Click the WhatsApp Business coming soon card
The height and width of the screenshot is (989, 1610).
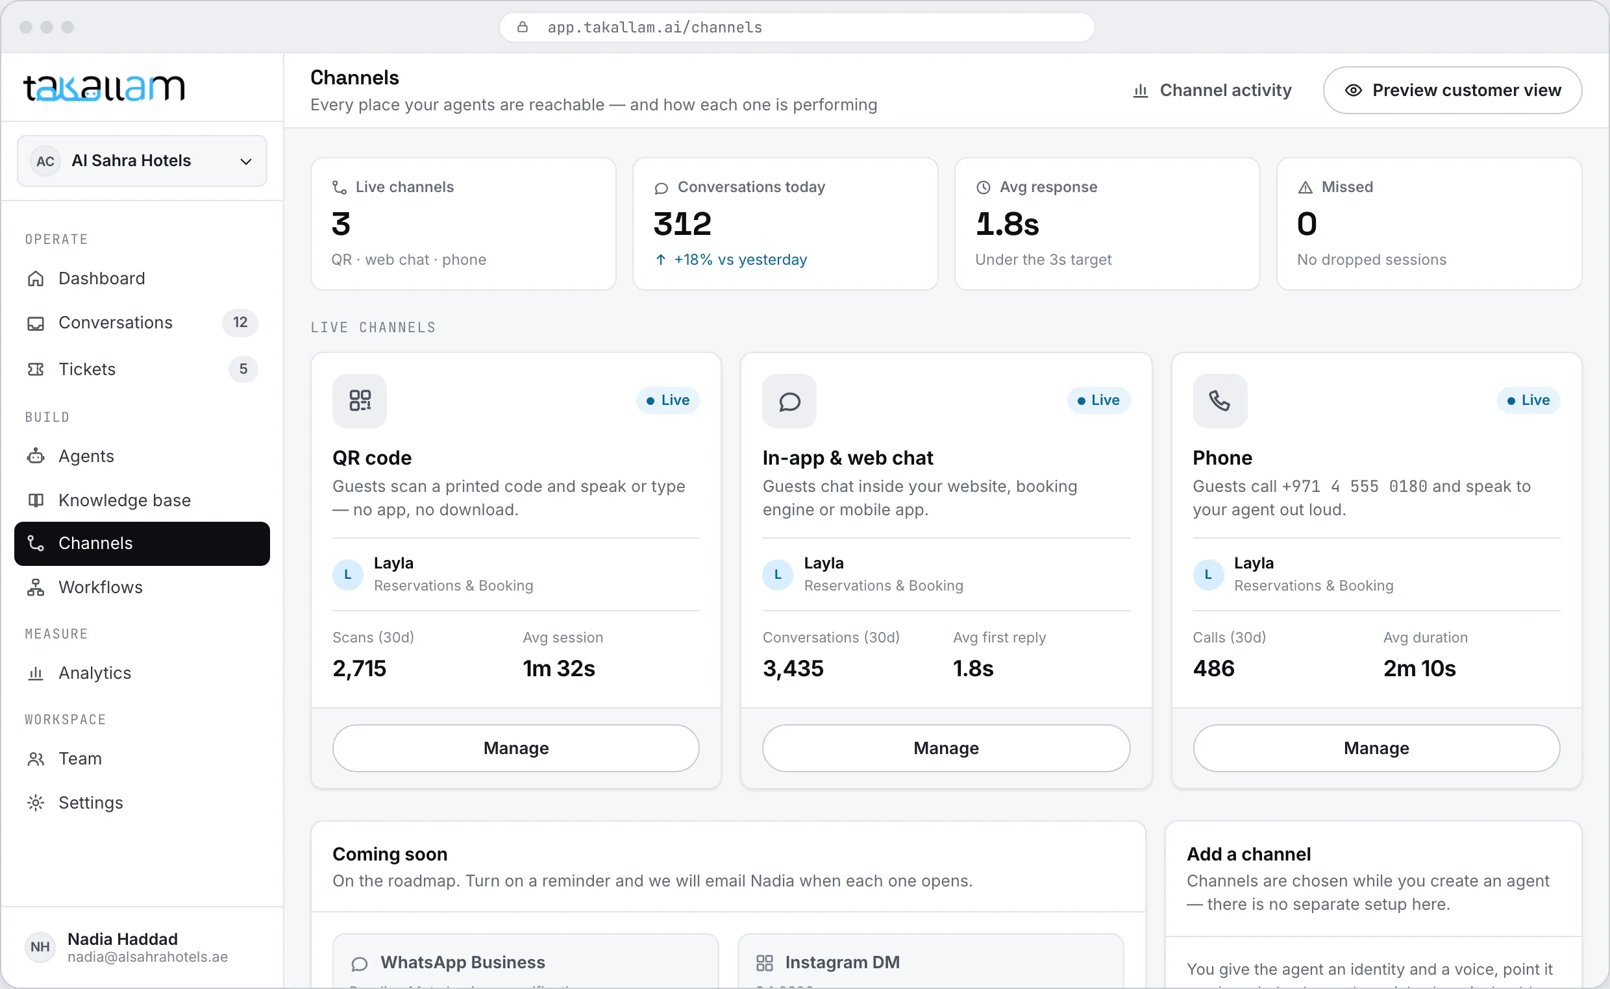(525, 961)
